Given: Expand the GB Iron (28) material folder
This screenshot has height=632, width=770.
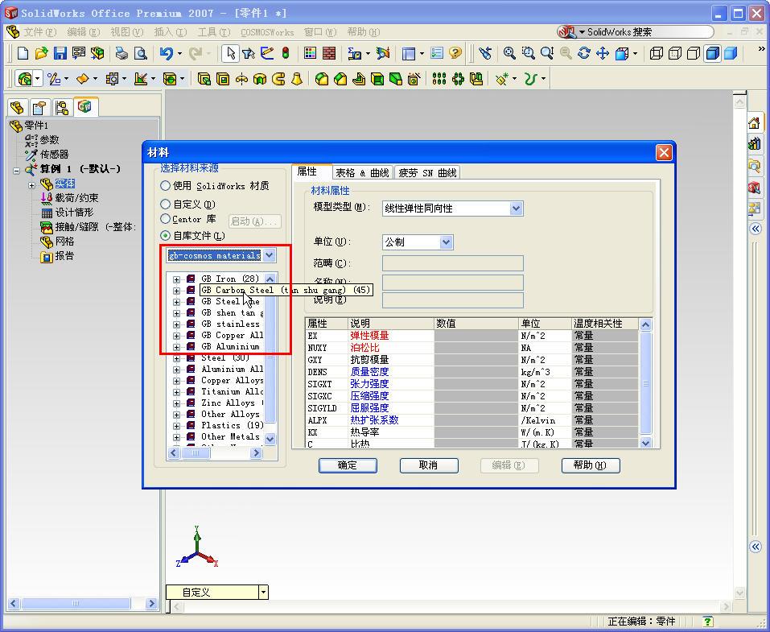Looking at the screenshot, I should [176, 279].
